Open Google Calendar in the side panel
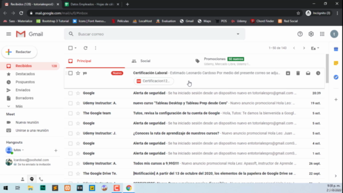This screenshot has width=343, height=193. [x=336, y=49]
